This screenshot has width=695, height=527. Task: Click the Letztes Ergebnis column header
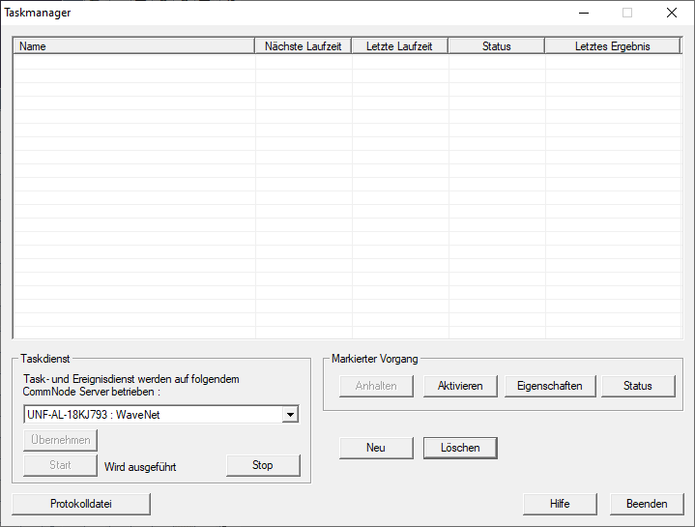[x=612, y=46]
